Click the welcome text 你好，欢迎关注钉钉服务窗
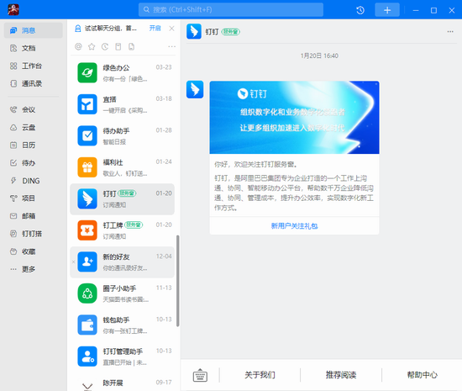462x391 pixels. 255,164
